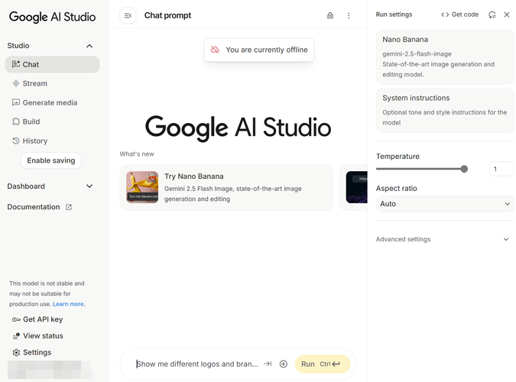Adjust the Temperature slider handle

click(464, 169)
